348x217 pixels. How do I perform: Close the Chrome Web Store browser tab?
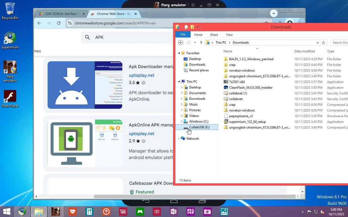click(x=136, y=14)
